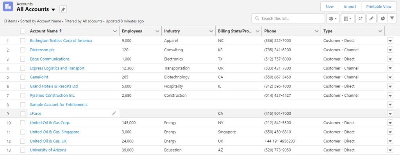Open Sample Account for Entitlements link
400x155 pixels.
(x=59, y=105)
